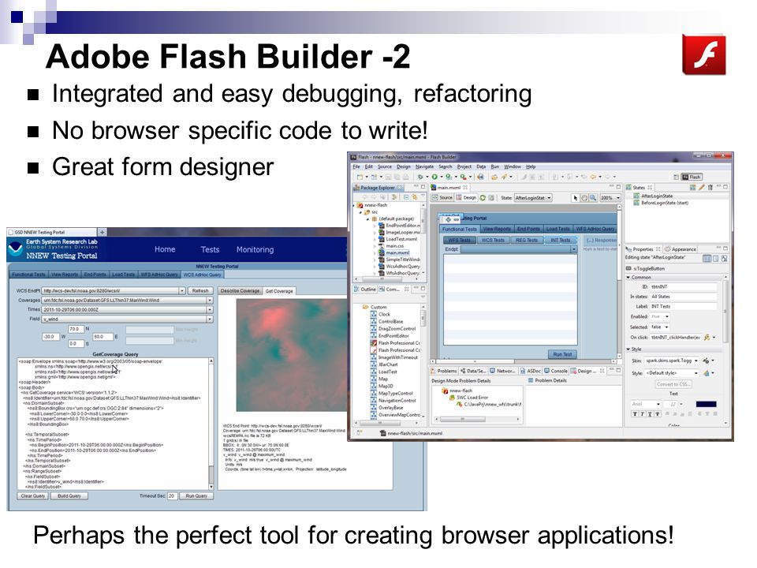757x568 pixels.
Task: Click the Link with Editor icon in Package Explorer
Action: point(414,197)
